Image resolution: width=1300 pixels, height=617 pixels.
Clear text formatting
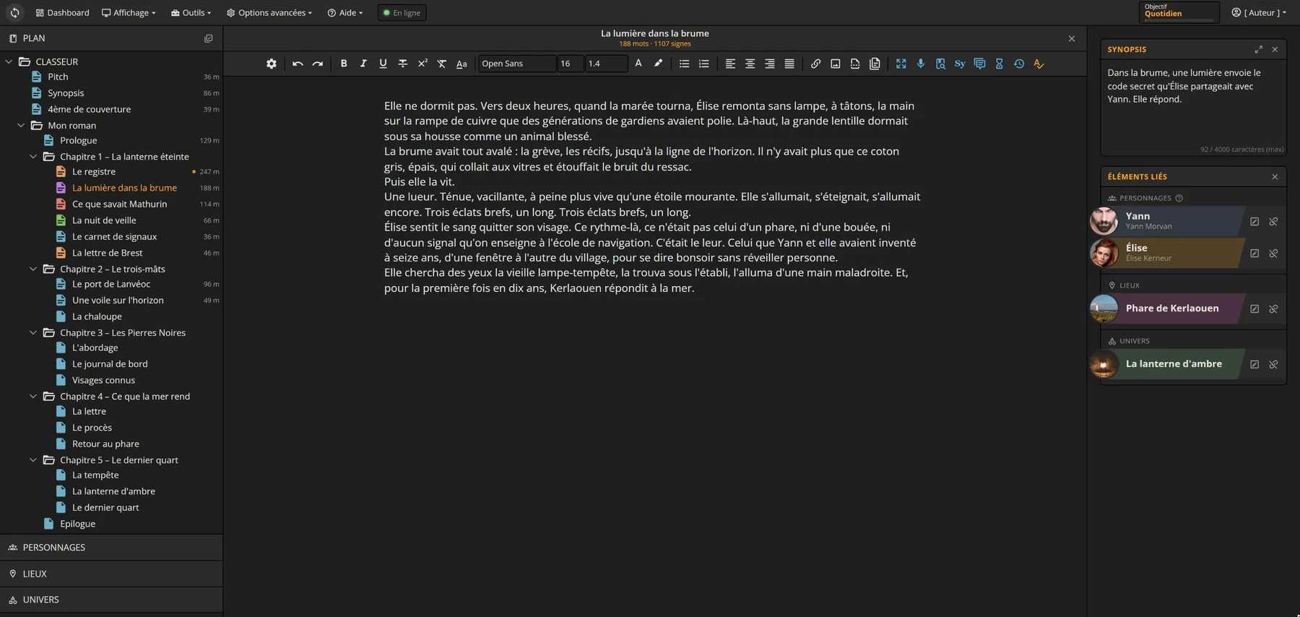click(442, 64)
